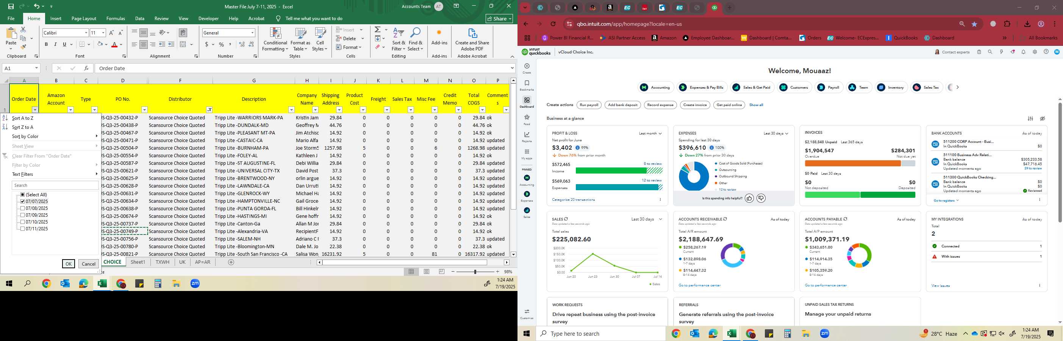
Task: Click QuickBooks notifications bell icon
Action: coord(1023,52)
